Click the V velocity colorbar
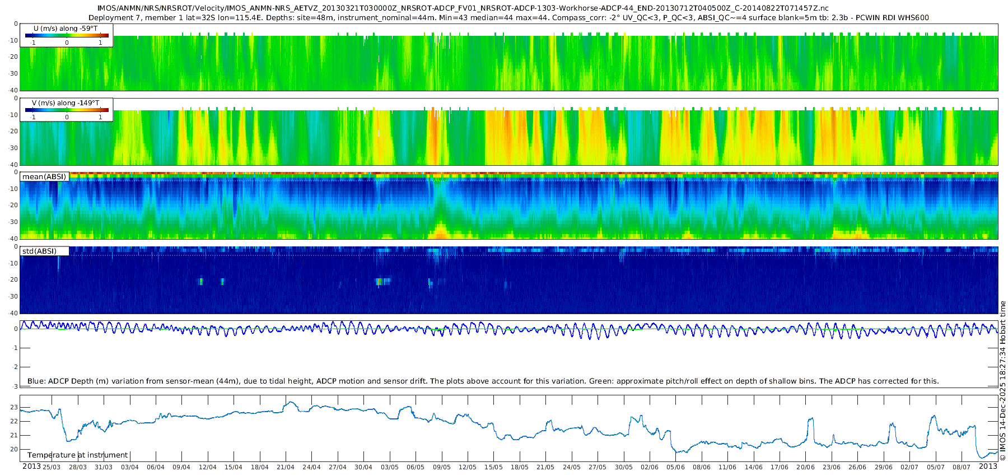The image size is (1008, 476). pyautogui.click(x=67, y=110)
